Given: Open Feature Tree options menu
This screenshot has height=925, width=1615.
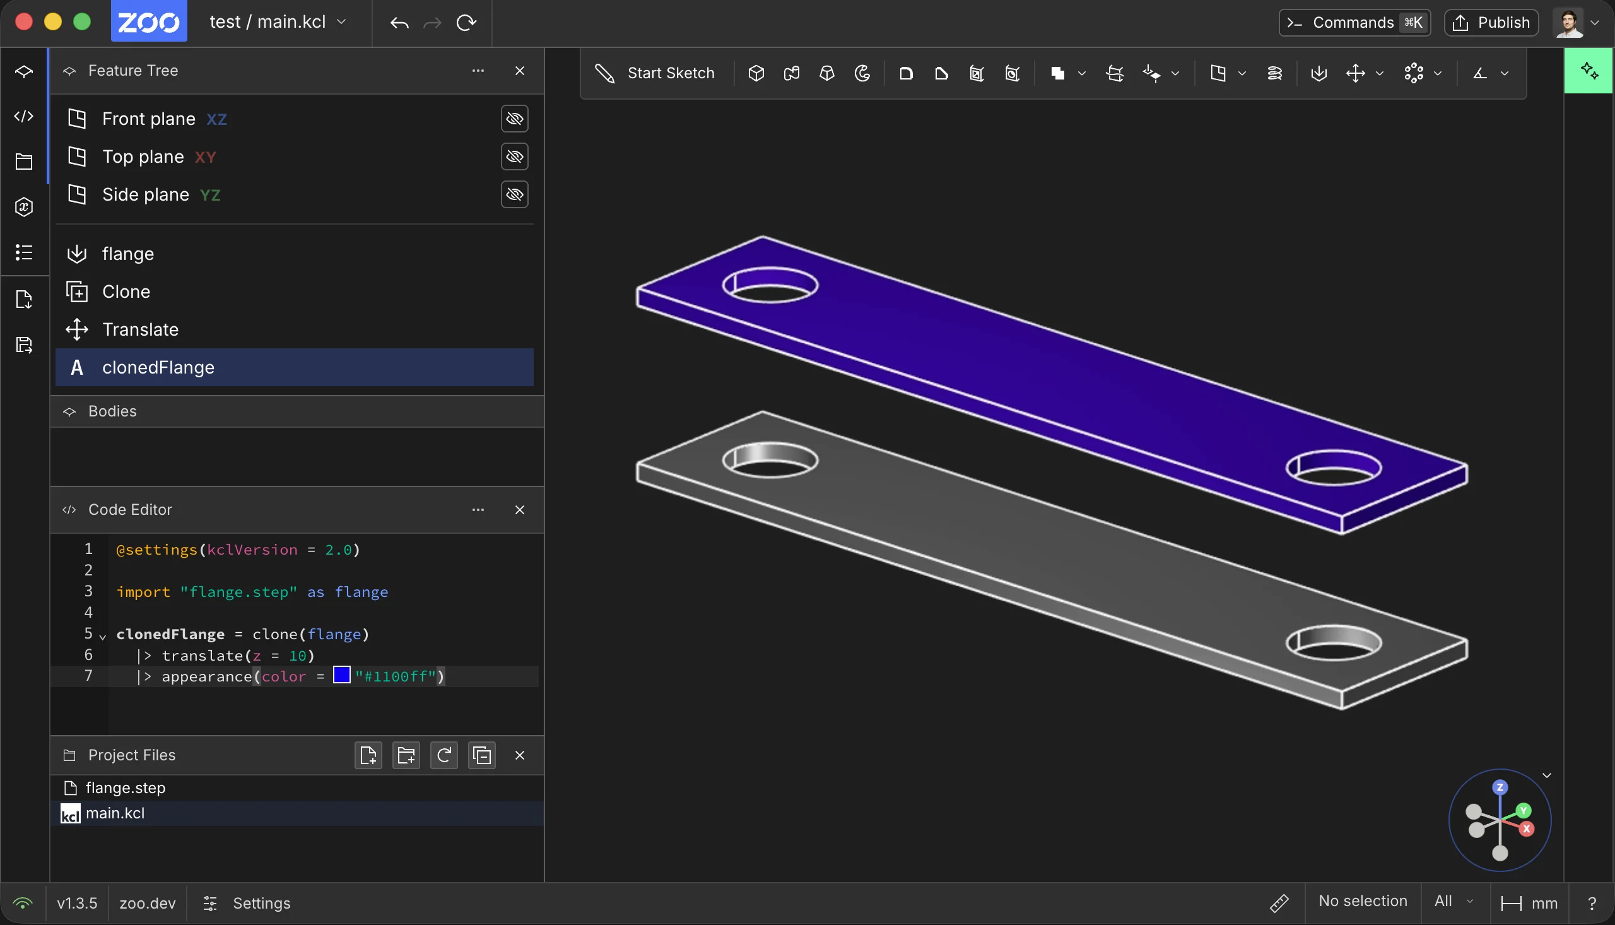Looking at the screenshot, I should pyautogui.click(x=478, y=71).
